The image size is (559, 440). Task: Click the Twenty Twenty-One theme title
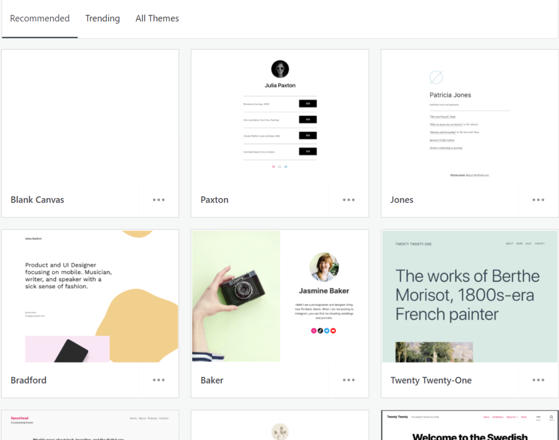point(431,380)
